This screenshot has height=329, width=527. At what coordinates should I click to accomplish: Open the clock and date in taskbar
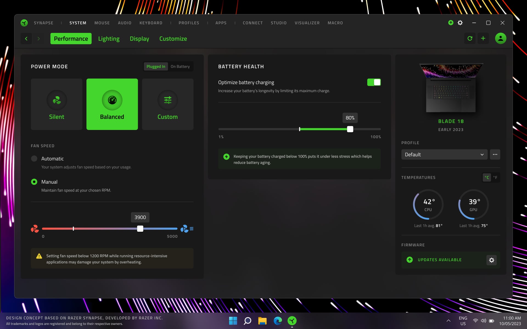pyautogui.click(x=510, y=321)
